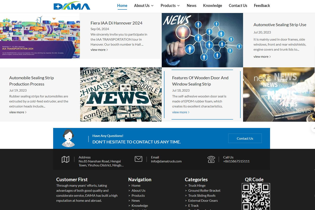Click the laptop news image
315x210 pixels.
(x=279, y=94)
